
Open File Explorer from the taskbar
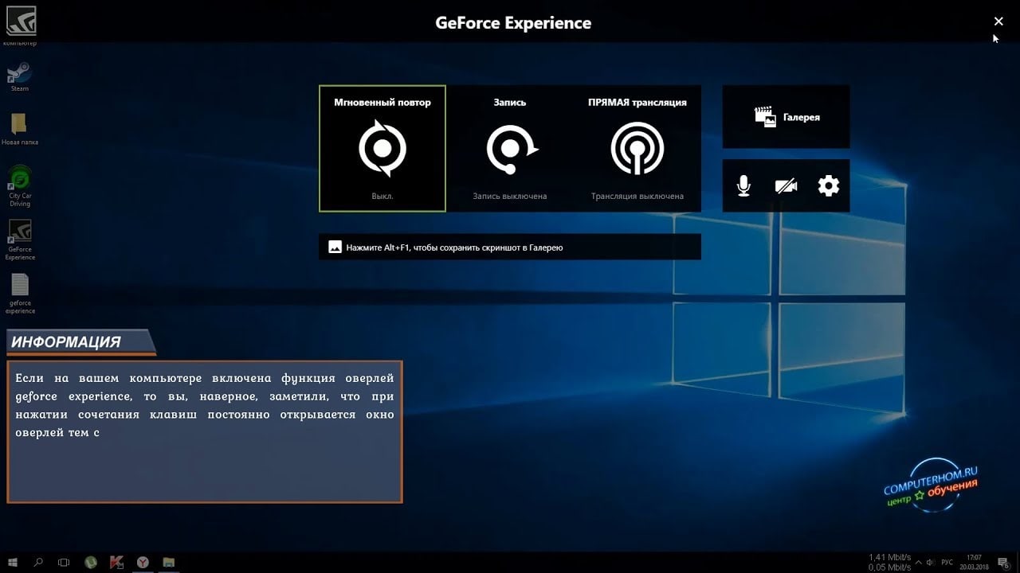point(168,562)
